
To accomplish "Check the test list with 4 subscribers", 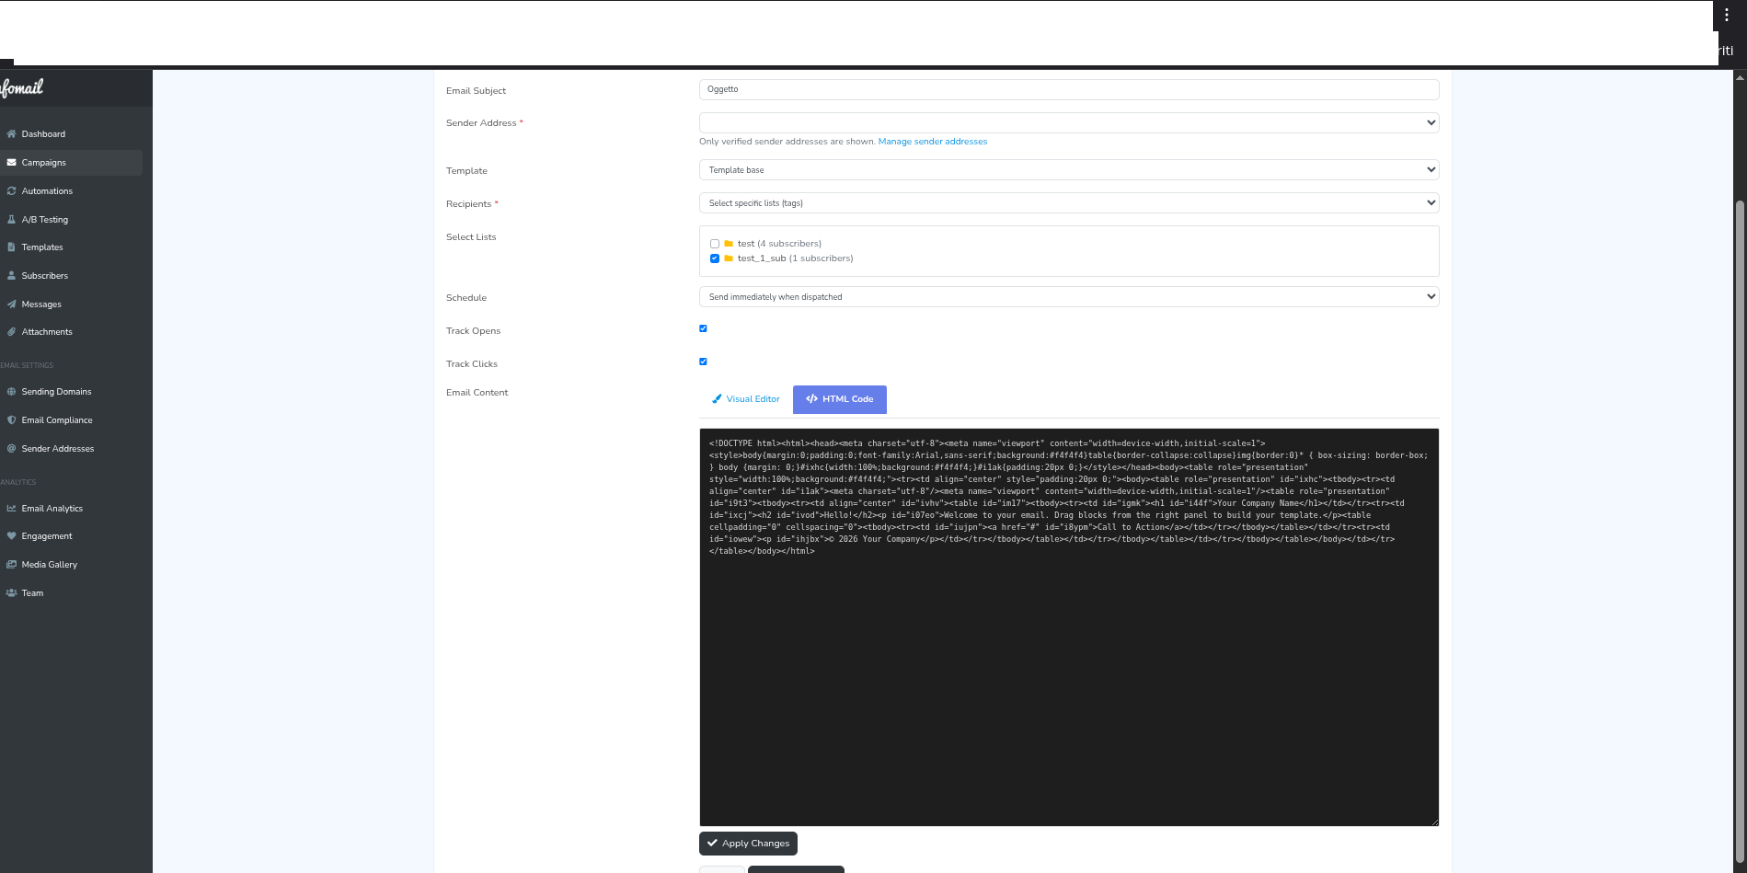I will [715, 244].
